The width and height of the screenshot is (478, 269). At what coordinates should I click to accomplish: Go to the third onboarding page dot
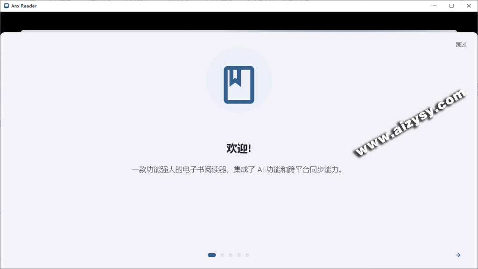[x=231, y=255]
